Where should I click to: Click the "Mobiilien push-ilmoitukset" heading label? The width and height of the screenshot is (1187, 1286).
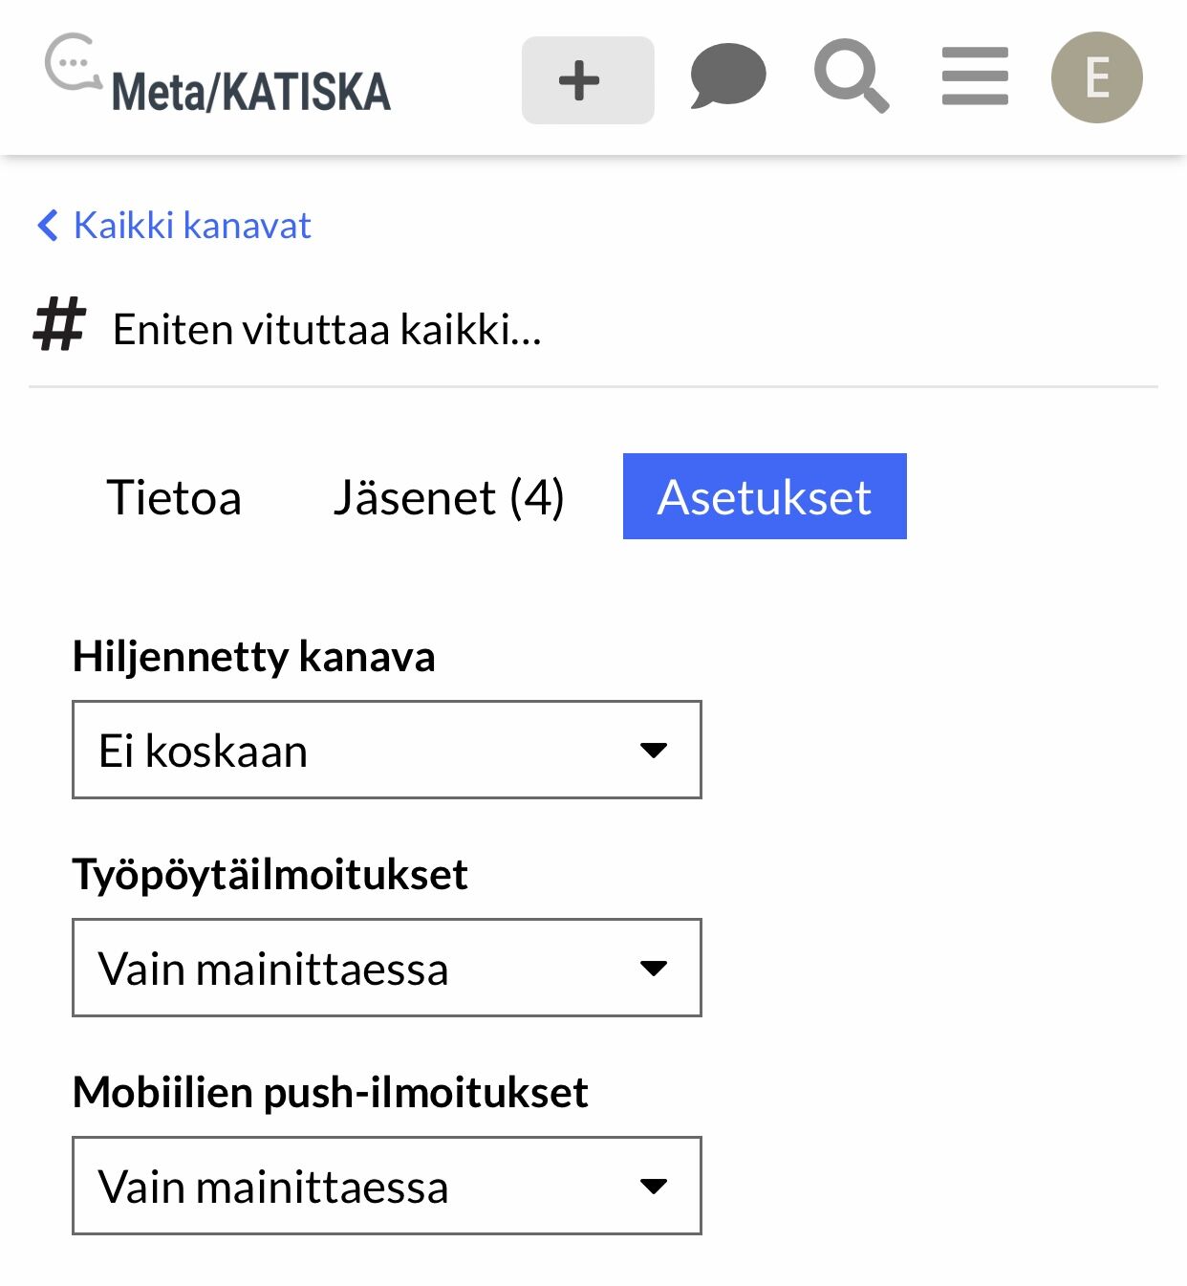330,1092
